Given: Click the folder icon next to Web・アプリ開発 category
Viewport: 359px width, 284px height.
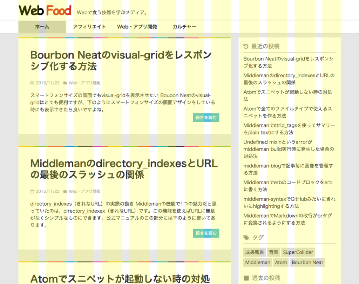Looking at the screenshot, I should pyautogui.click(x=65, y=83).
